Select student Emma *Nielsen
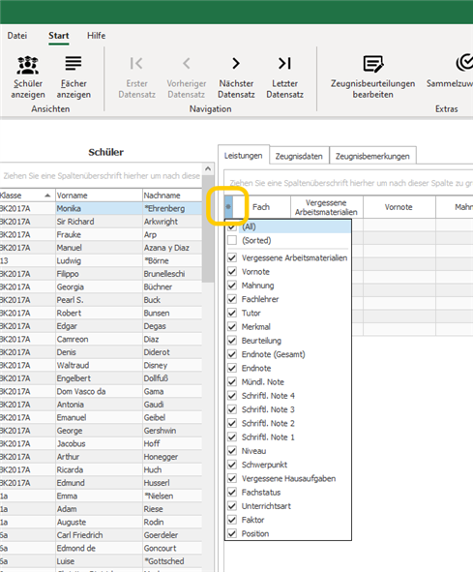 click(x=101, y=496)
